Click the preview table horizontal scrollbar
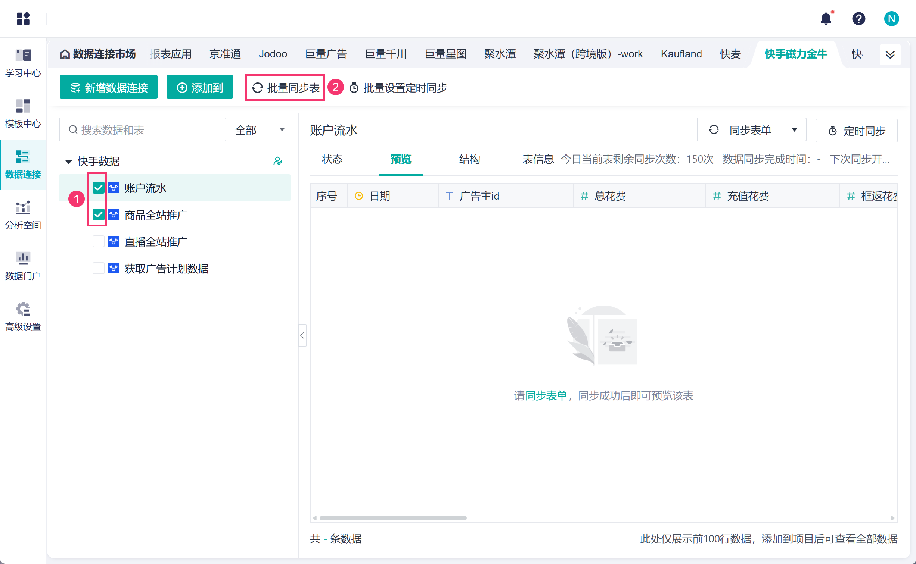Viewport: 916px width, 564px height. pos(393,518)
